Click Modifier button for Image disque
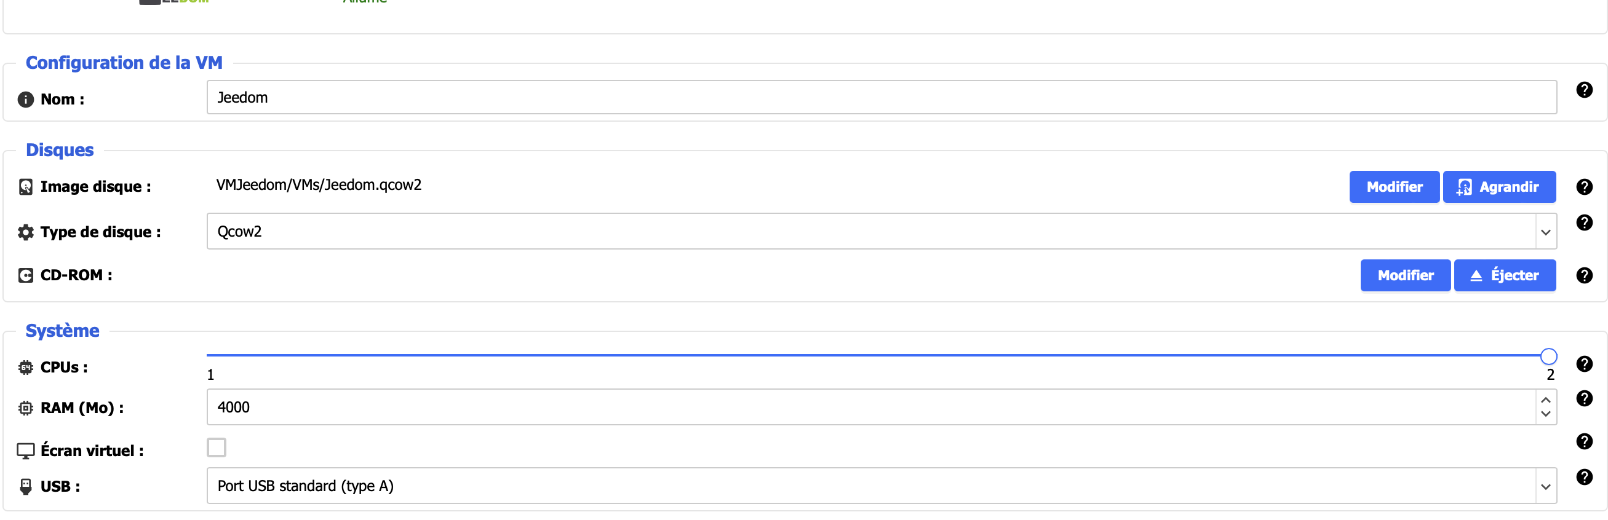1608x520 pixels. click(1394, 186)
